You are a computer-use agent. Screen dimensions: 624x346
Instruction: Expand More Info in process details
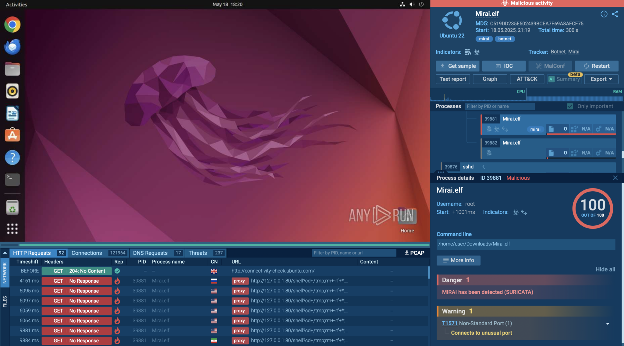click(458, 260)
